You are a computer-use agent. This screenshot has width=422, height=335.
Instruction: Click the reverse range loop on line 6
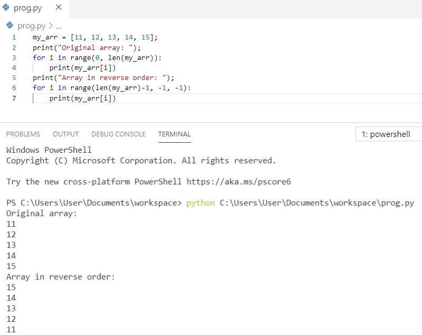click(x=112, y=88)
